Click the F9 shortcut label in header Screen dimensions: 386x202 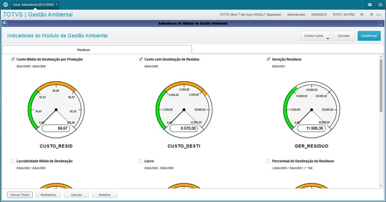click(x=361, y=15)
